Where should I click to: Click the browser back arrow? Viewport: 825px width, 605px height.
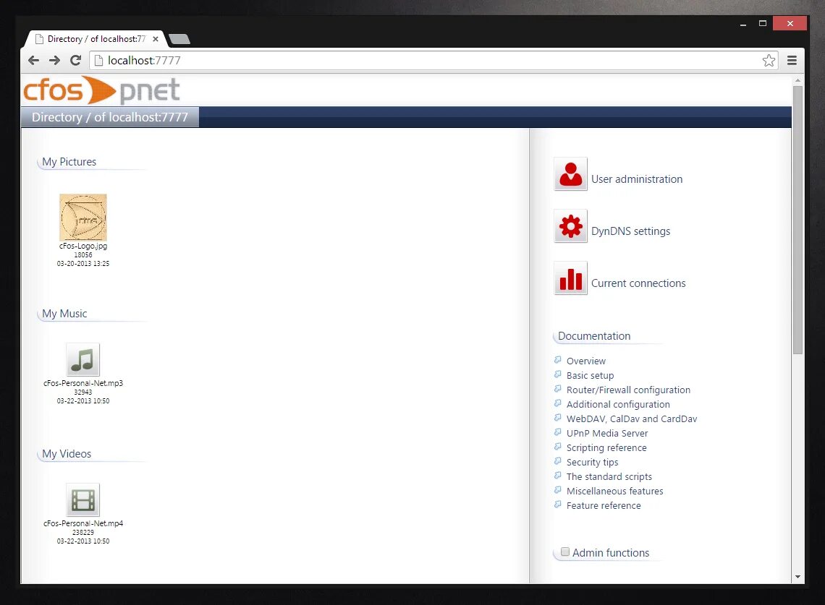click(x=34, y=61)
